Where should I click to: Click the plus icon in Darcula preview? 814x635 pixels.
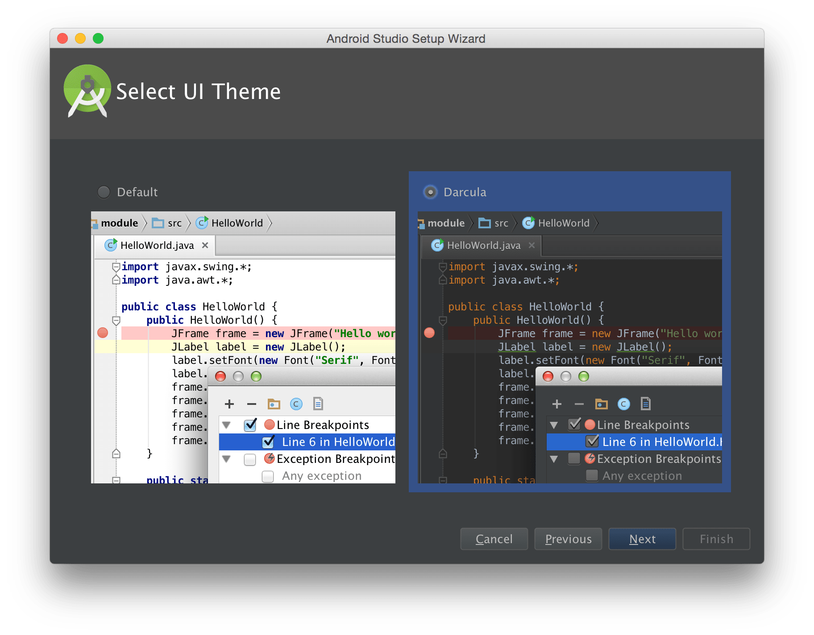tap(557, 404)
